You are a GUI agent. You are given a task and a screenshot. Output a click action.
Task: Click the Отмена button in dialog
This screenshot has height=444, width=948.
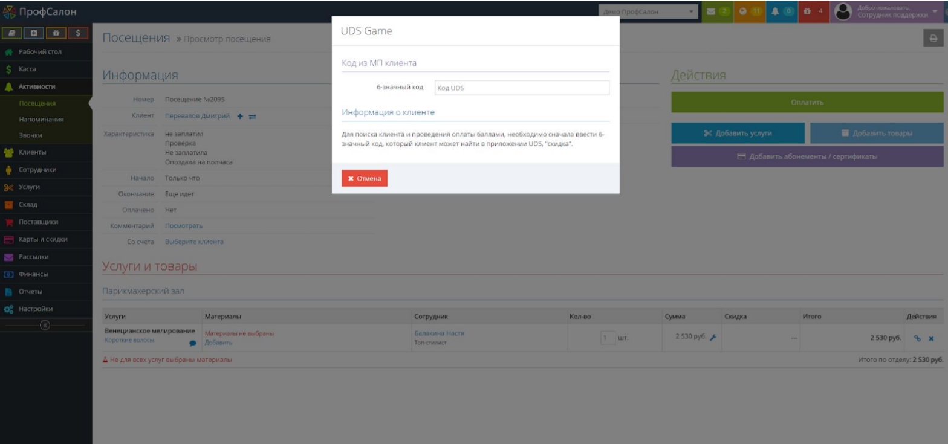tap(365, 178)
